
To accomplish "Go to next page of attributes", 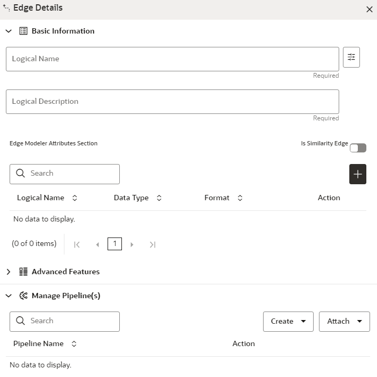I will coord(132,244).
